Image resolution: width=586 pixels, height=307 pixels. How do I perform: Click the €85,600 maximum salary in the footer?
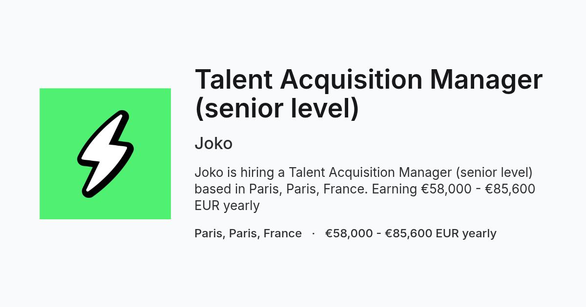point(409,233)
